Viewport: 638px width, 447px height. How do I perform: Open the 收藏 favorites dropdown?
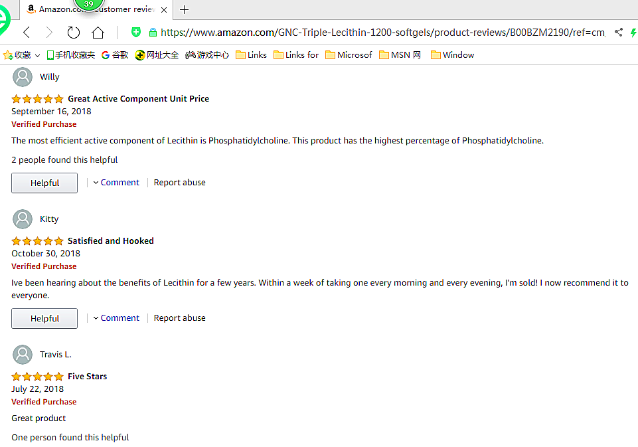point(23,55)
